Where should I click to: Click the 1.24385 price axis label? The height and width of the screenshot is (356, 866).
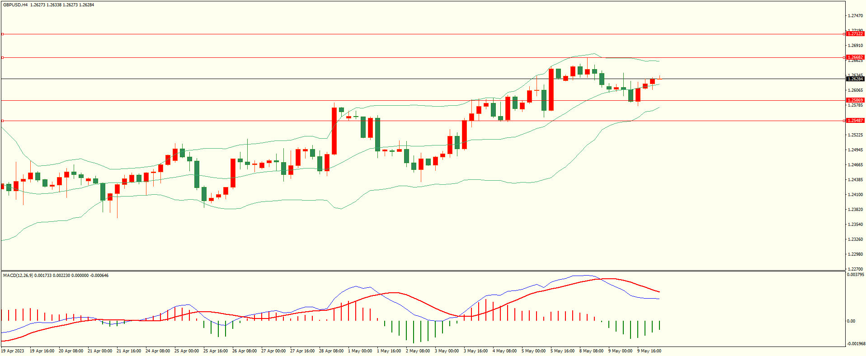855,180
